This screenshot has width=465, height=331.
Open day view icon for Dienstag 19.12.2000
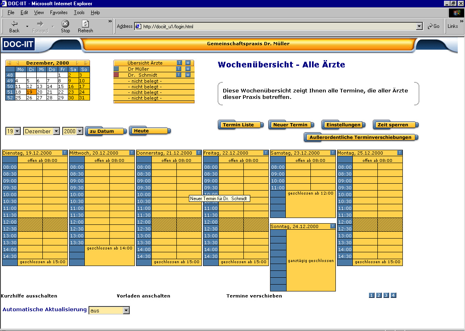click(65, 153)
